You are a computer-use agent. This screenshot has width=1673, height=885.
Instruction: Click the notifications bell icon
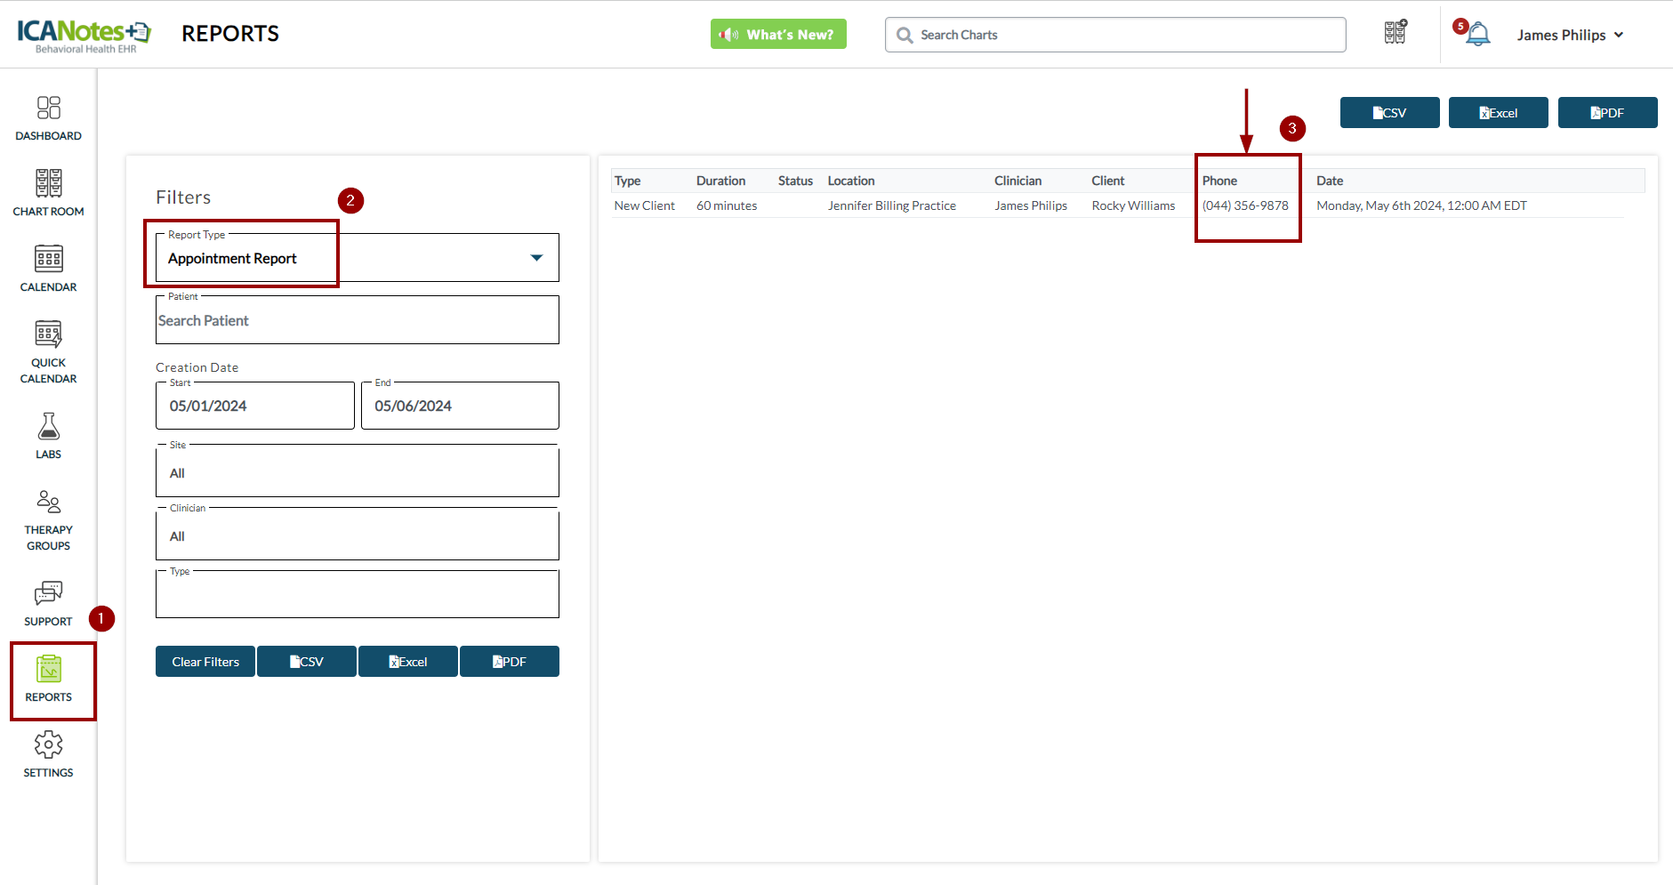click(1477, 35)
